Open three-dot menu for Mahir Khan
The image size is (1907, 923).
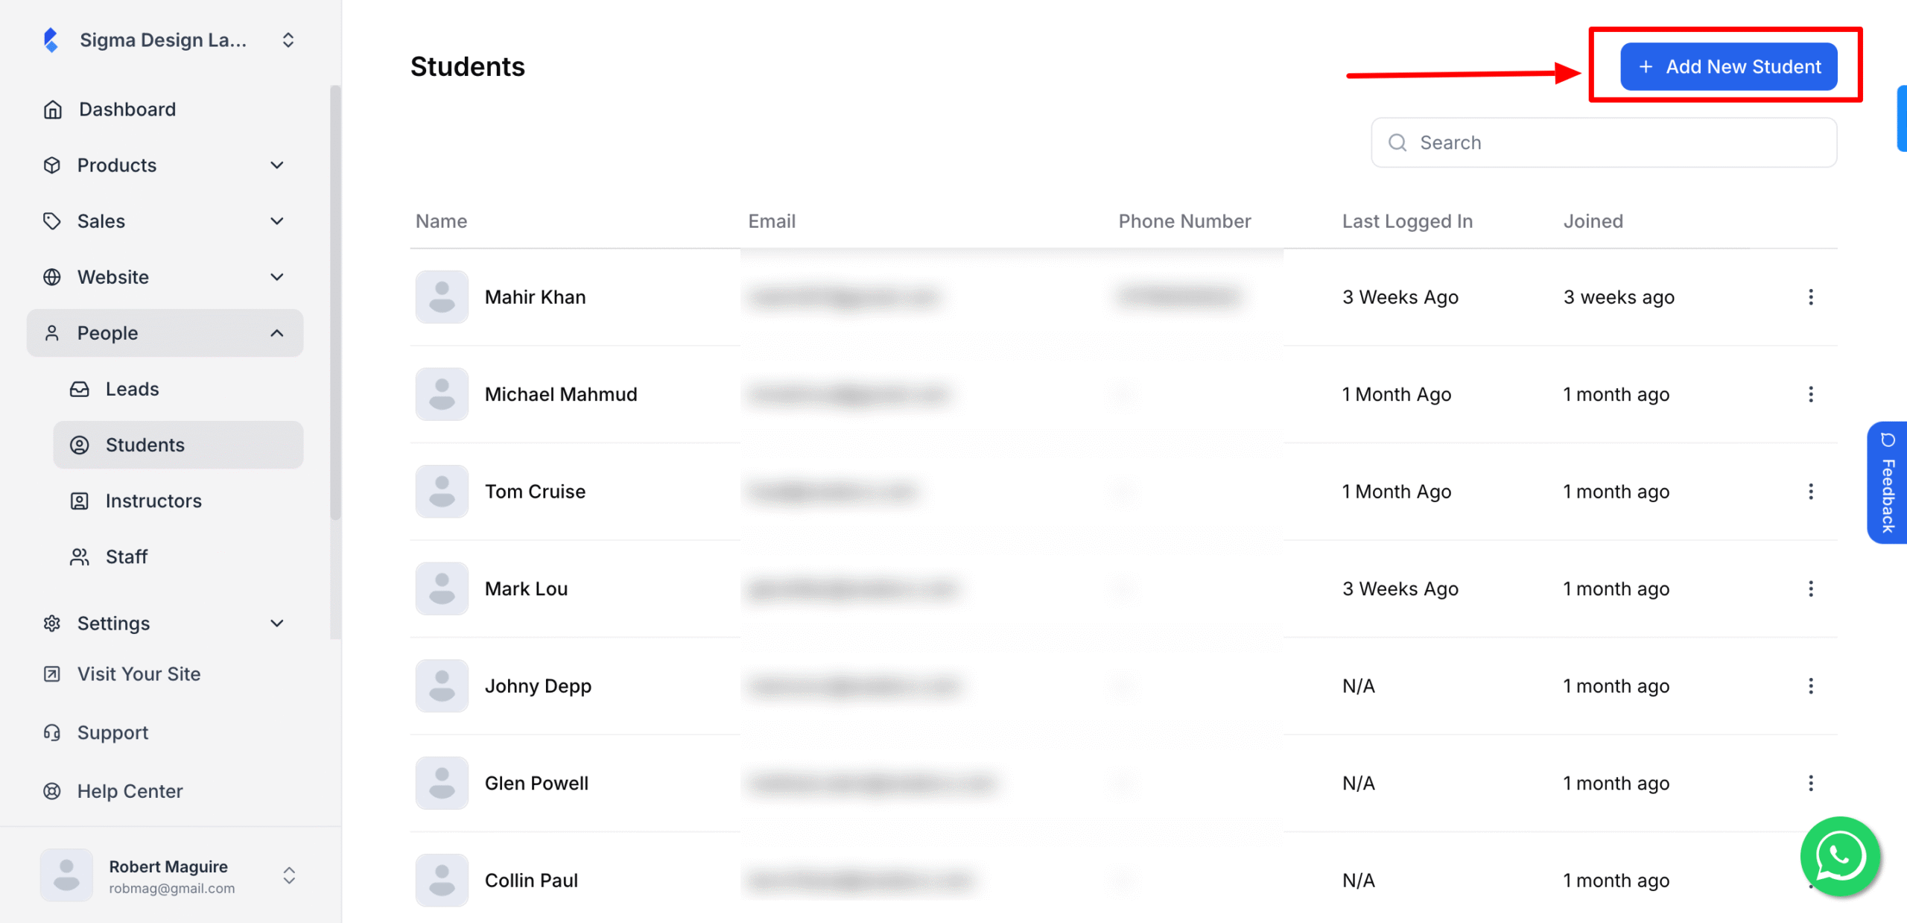tap(1810, 297)
